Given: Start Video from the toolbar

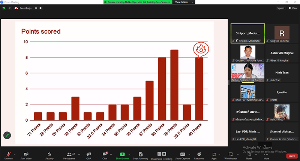Looking at the screenshot, I should point(26,155).
